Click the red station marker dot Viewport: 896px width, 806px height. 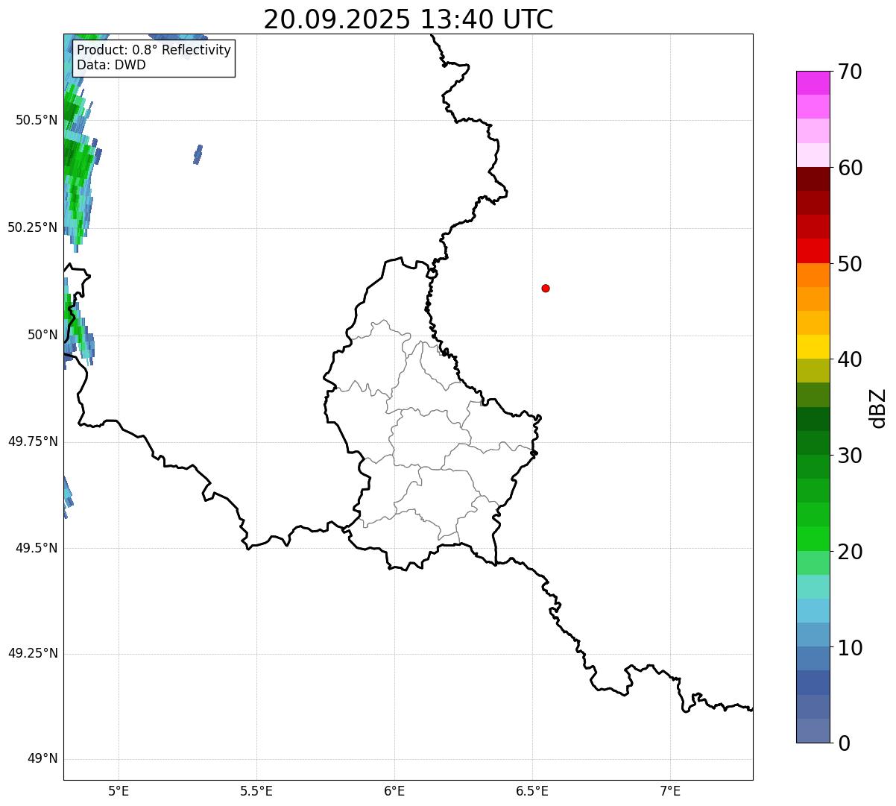546,288
